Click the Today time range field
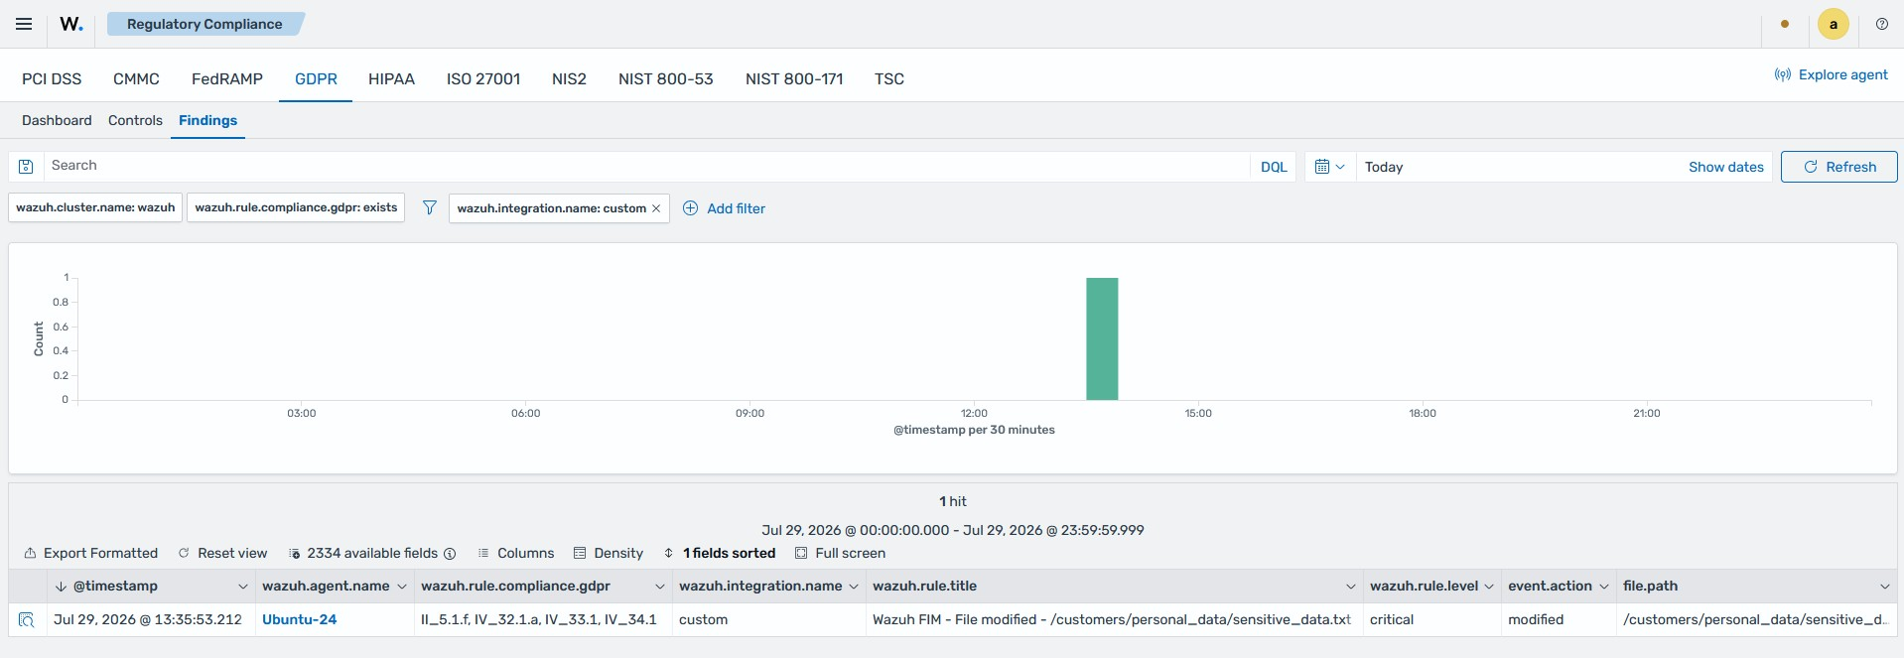The width and height of the screenshot is (1904, 658). [1519, 167]
